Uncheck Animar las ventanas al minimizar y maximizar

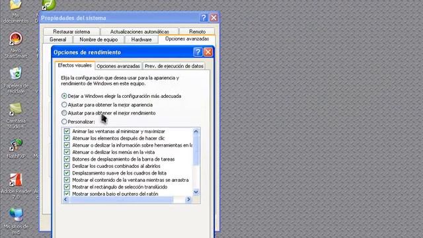click(x=67, y=131)
